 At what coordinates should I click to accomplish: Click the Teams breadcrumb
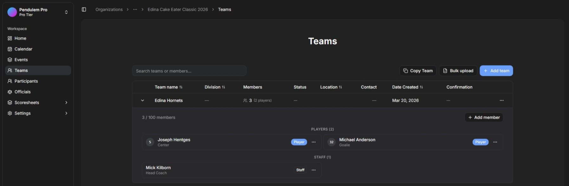pyautogui.click(x=225, y=10)
